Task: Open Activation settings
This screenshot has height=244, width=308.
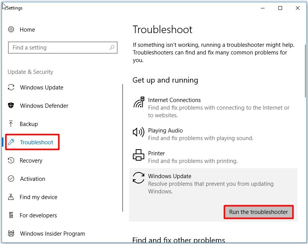Action: 33,179
